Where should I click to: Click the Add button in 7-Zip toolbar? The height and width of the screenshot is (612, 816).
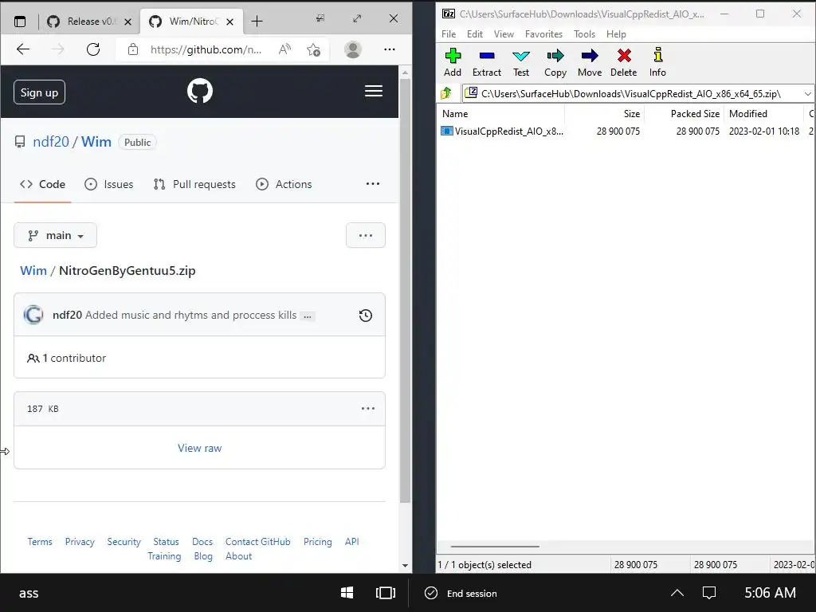453,62
